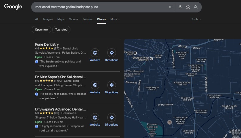Image resolution: width=241 pixels, height=138 pixels.
Task: Open the Pune Dentistry listing title
Action: click(x=47, y=44)
